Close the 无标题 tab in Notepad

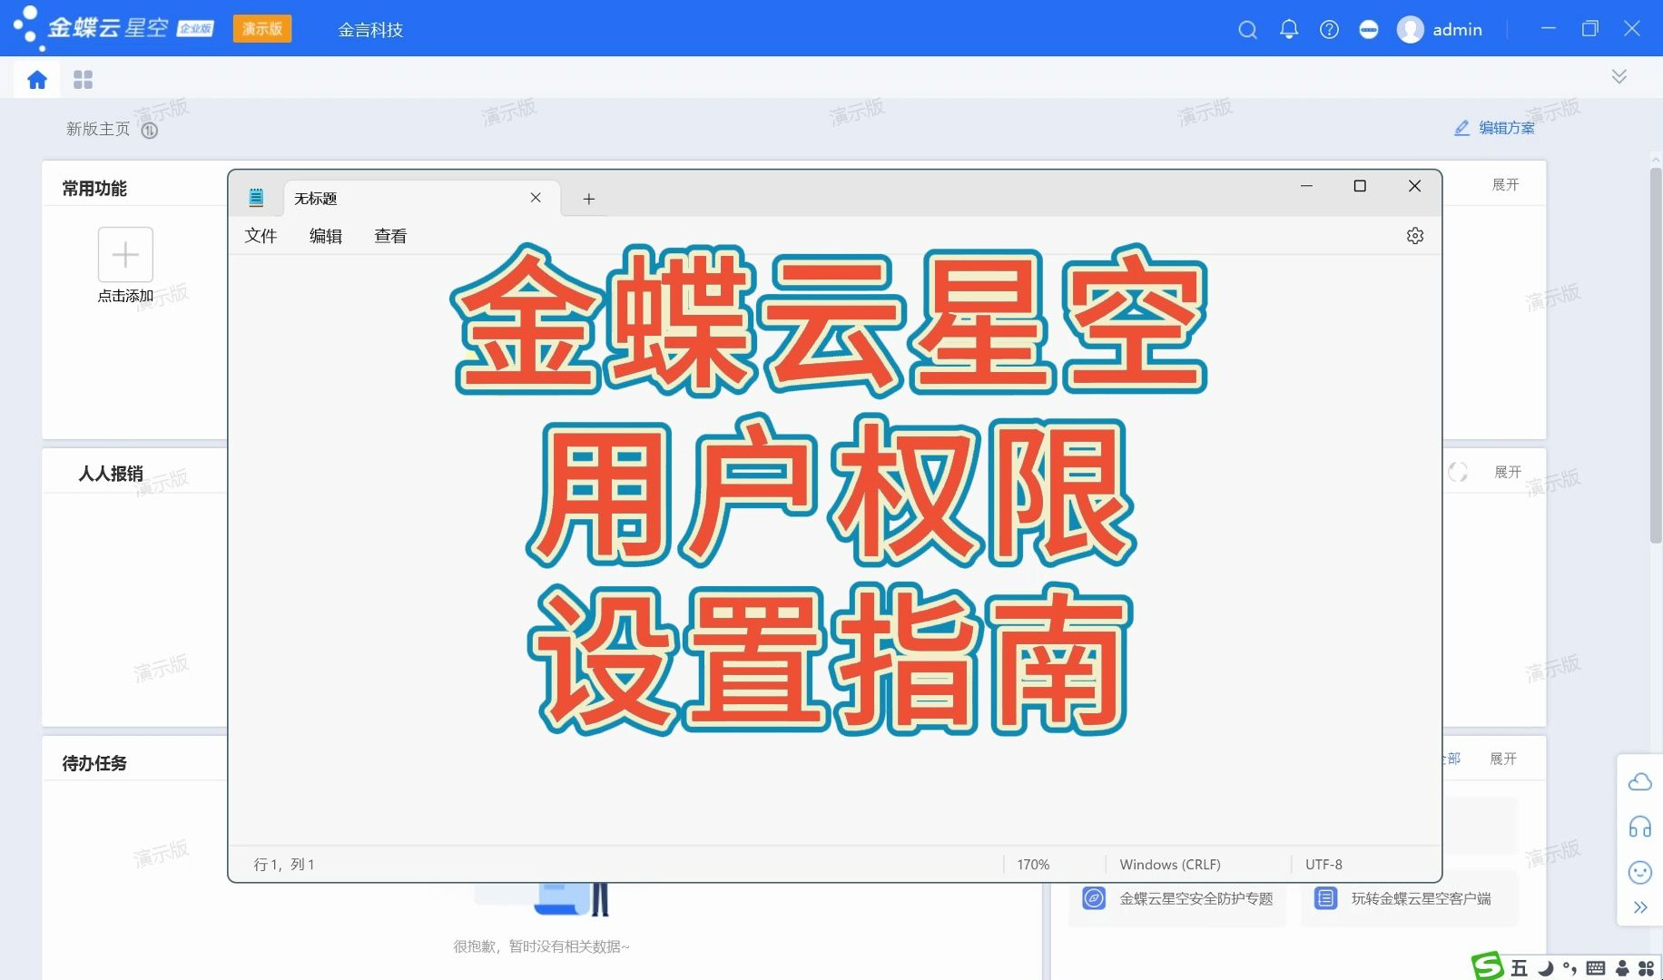pyautogui.click(x=536, y=198)
